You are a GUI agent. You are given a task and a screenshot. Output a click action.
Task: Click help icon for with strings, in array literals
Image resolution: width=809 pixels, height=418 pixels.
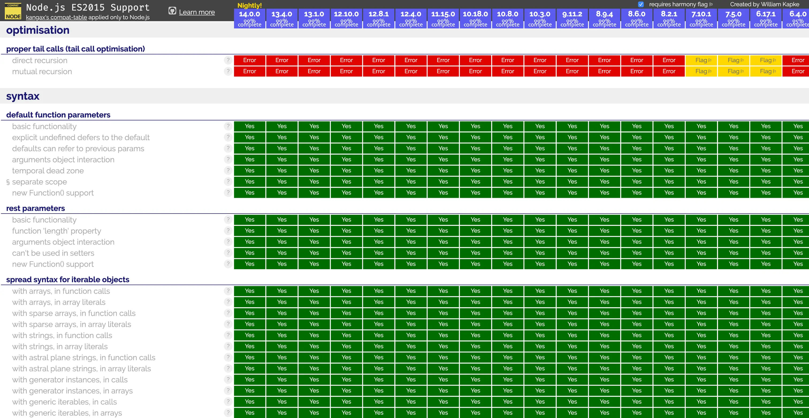(x=228, y=346)
